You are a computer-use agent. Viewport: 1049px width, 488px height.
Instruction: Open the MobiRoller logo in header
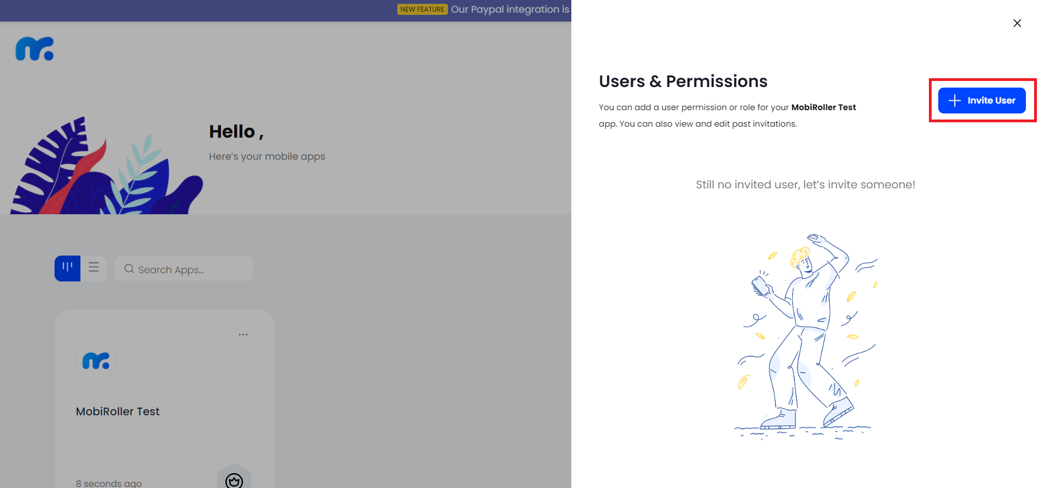tap(34, 49)
